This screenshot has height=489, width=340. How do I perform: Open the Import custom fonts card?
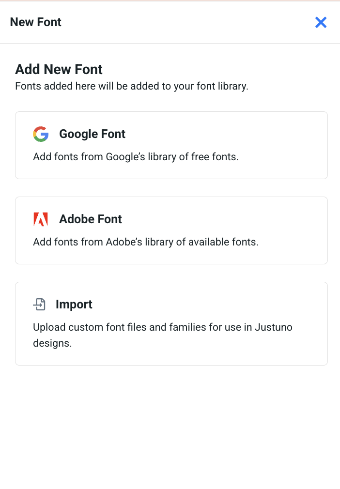tap(171, 324)
